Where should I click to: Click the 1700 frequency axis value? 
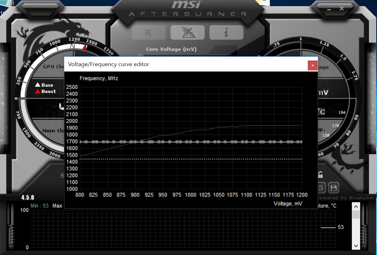72,141
